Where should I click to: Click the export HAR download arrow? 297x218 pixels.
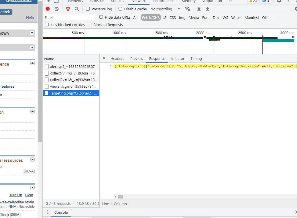pyautogui.click(x=208, y=9)
